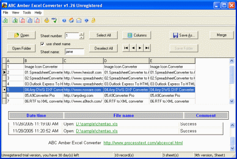The image size is (237, 159).
Task: Click the greyed-out Save Folder button
Action: click(x=184, y=48)
